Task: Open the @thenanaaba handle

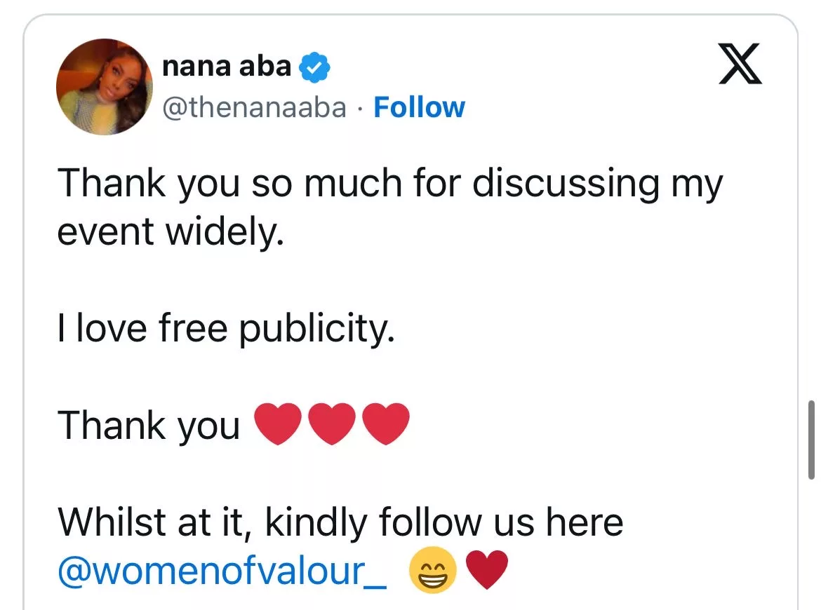Action: coord(255,107)
